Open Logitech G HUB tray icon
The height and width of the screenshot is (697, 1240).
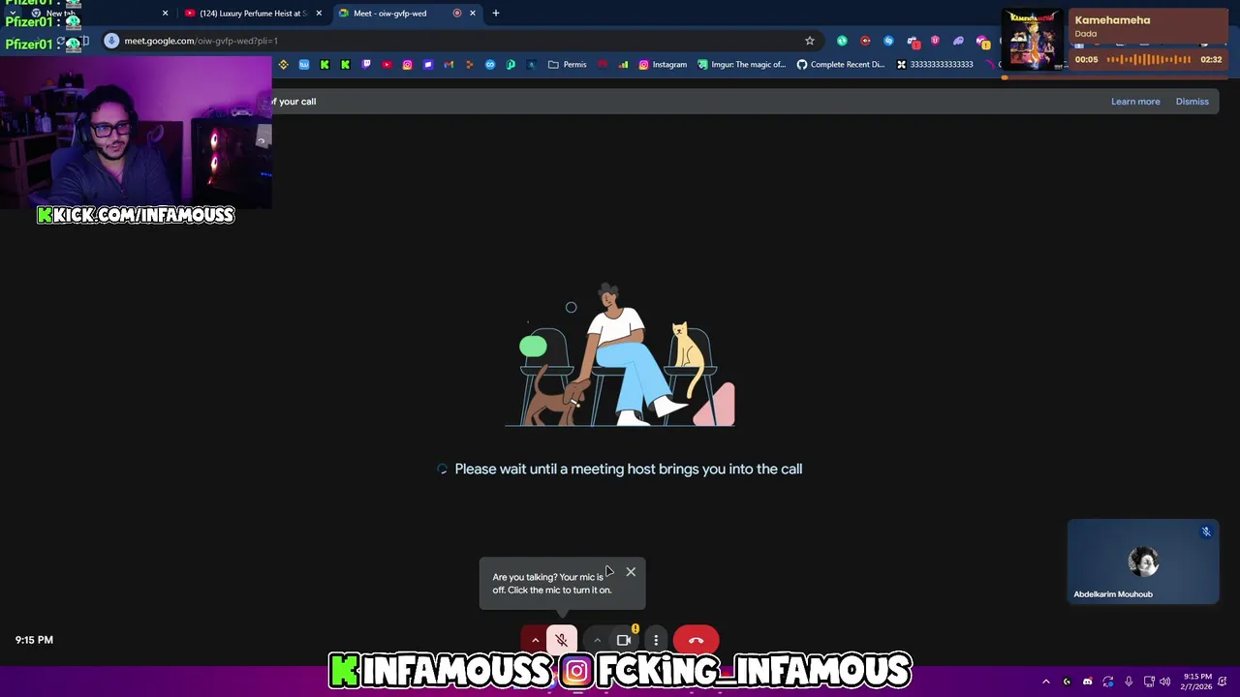1067,682
